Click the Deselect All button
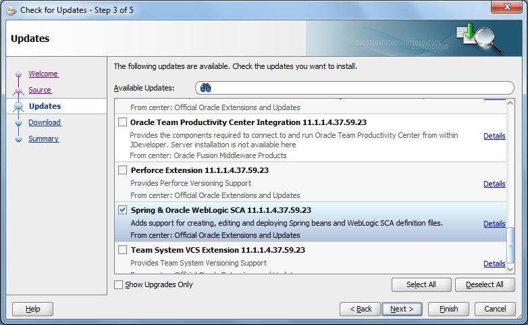 pyautogui.click(x=485, y=284)
